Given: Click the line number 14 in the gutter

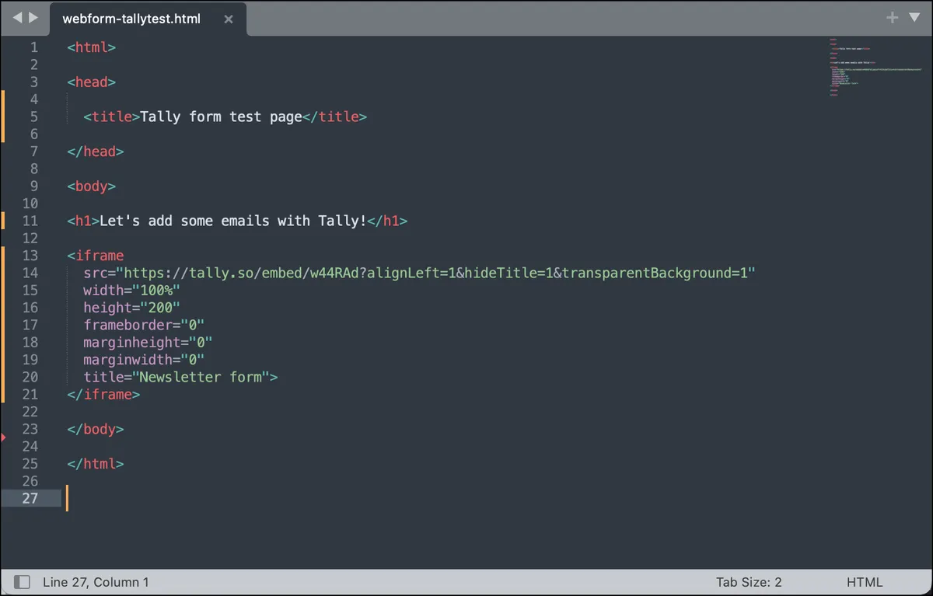Looking at the screenshot, I should 30,273.
